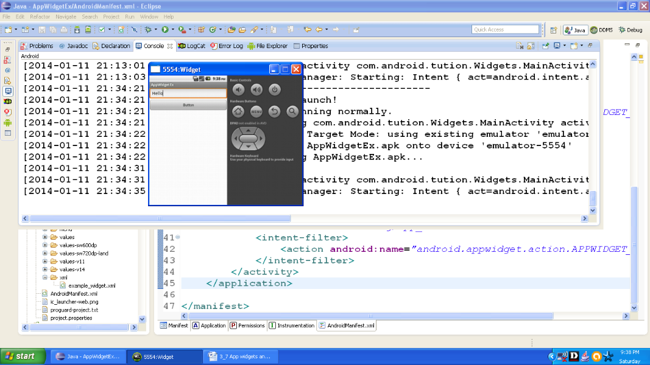Click the Open Type toolbar icon
650x365 pixels.
pos(231,29)
